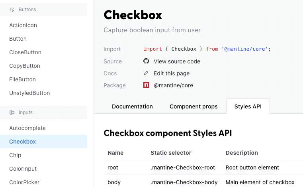Click the npm icon beside @mantine/core
The image size is (303, 187).
tap(146, 85)
